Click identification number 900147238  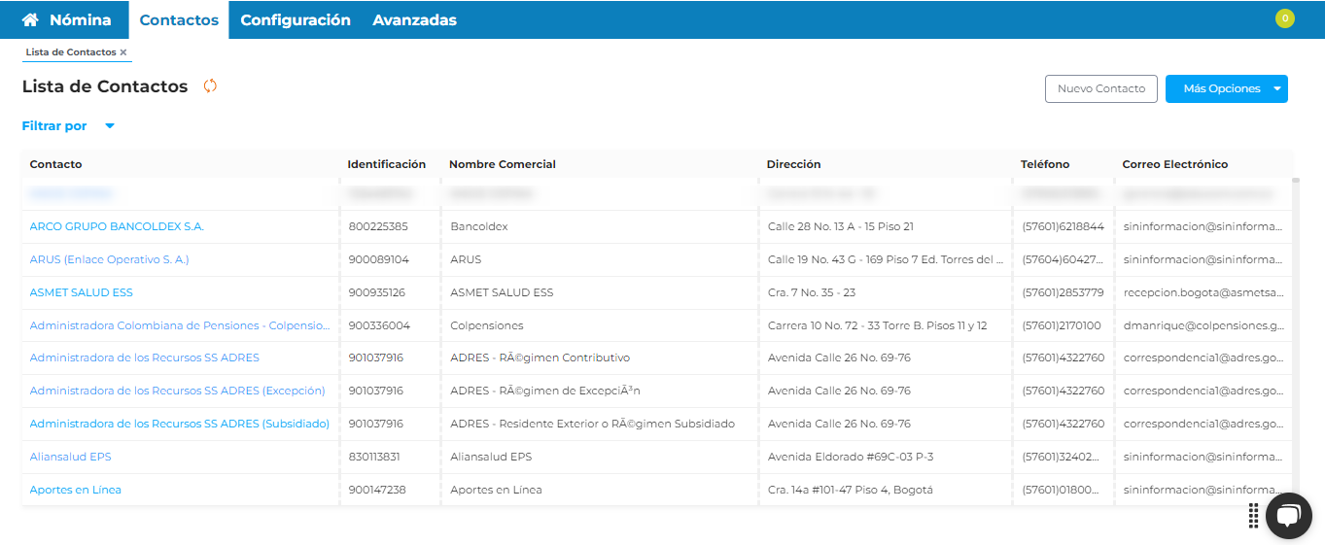(377, 490)
